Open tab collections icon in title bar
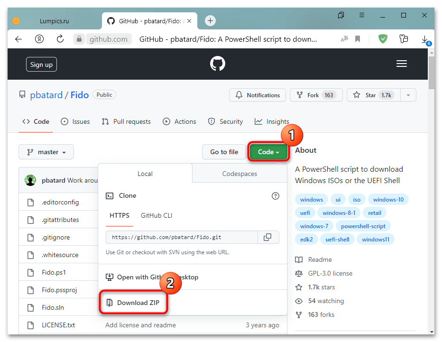This screenshot has width=442, height=342. (x=341, y=15)
